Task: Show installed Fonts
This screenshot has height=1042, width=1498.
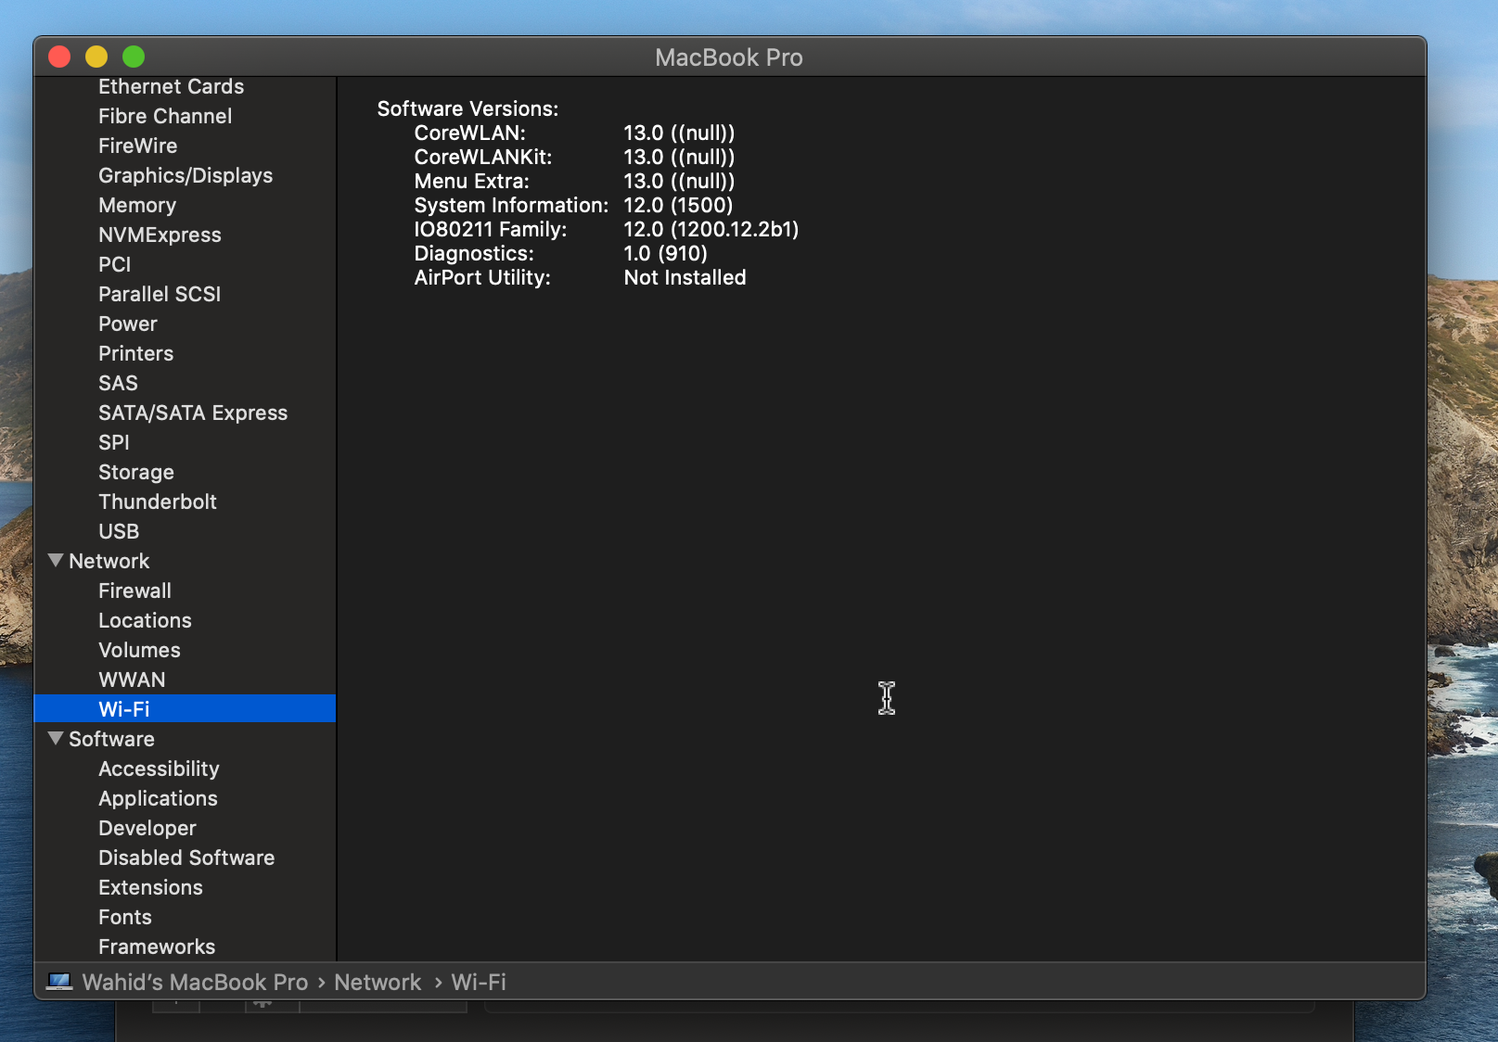Action: click(x=125, y=917)
